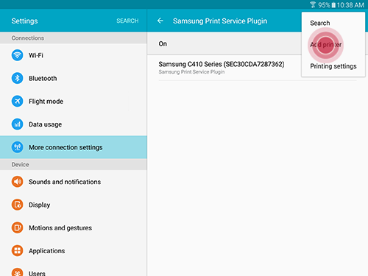Select the Flight mode label
368x276 pixels.
point(46,102)
